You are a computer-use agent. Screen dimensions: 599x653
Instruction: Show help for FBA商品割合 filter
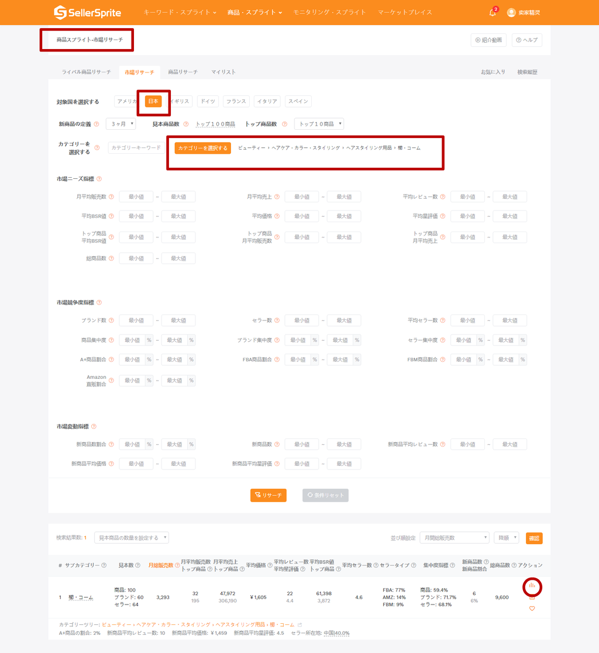[277, 360]
